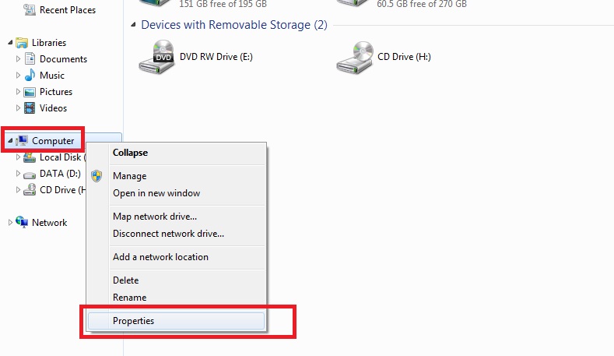Screen dimensions: 614x356
Task: Choose Add a network location
Action: [160, 257]
